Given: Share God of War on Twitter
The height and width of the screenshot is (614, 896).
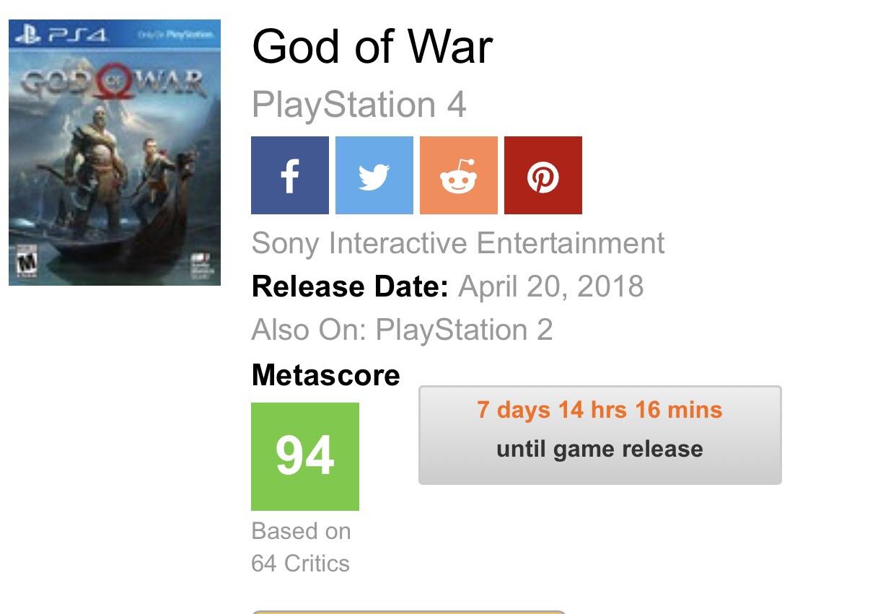Looking at the screenshot, I should [x=374, y=175].
